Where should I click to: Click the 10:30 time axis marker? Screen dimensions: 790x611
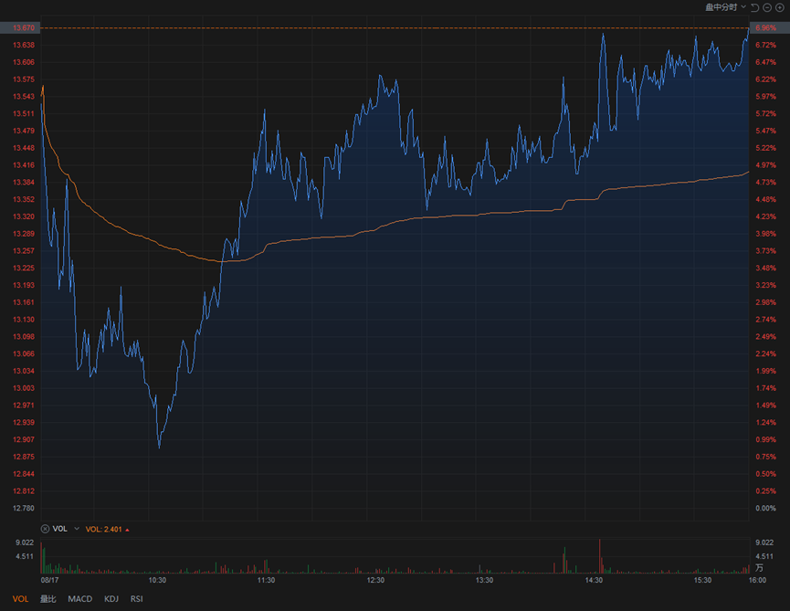coord(157,580)
